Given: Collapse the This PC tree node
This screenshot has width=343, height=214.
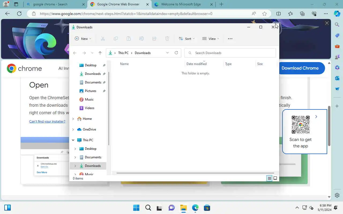Looking at the screenshot, I should pos(73,140).
